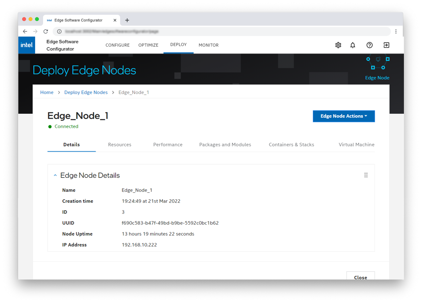Reload the browser page

point(46,31)
